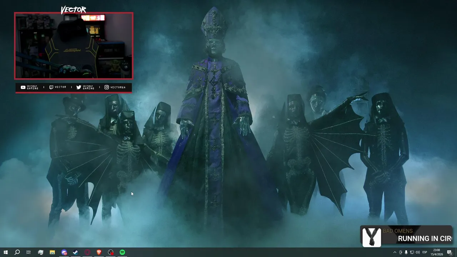Open Opera GX browser from taskbar
The width and height of the screenshot is (457, 257).
click(x=87, y=252)
